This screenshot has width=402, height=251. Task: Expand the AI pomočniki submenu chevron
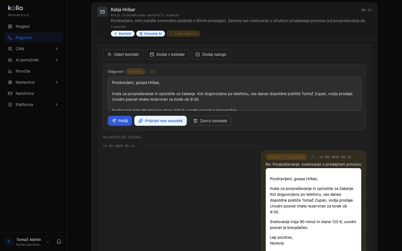pyautogui.click(x=57, y=60)
